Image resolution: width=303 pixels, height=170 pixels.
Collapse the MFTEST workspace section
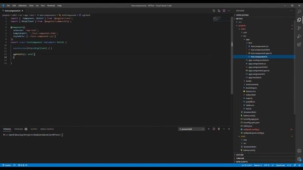click(x=239, y=19)
